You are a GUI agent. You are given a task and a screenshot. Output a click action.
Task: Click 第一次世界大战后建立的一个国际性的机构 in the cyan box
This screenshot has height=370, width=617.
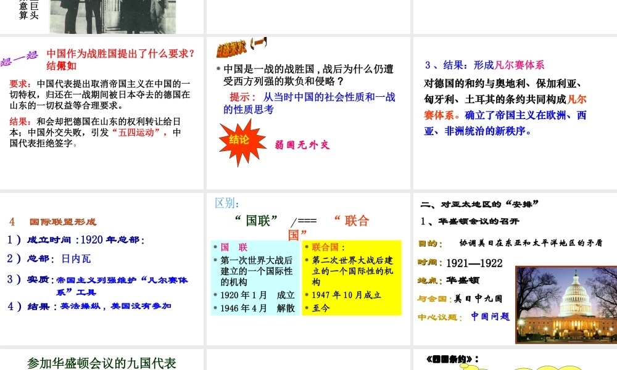[x=256, y=271]
